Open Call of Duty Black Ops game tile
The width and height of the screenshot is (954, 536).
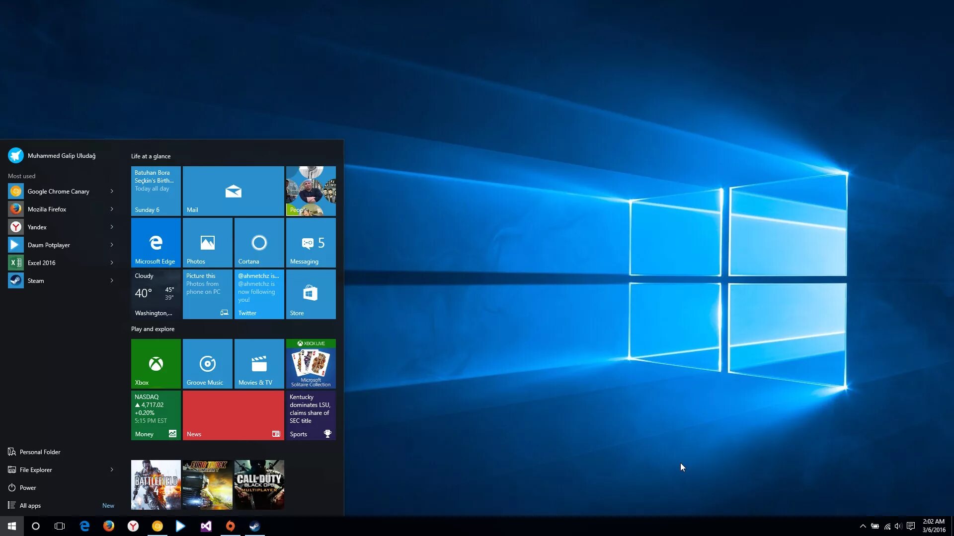pyautogui.click(x=259, y=484)
